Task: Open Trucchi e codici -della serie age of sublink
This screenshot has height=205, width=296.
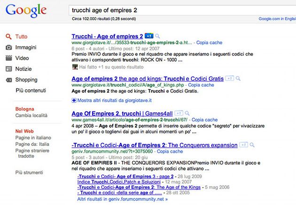Action: 120,193
